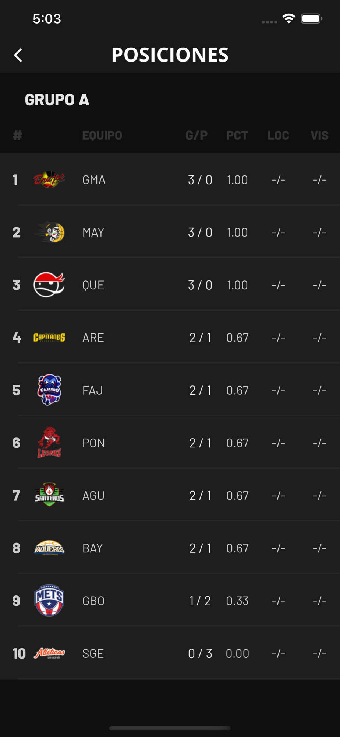Screen dimensions: 340x737
Task: Tap the Wi-Fi status icon
Action: click(x=289, y=18)
